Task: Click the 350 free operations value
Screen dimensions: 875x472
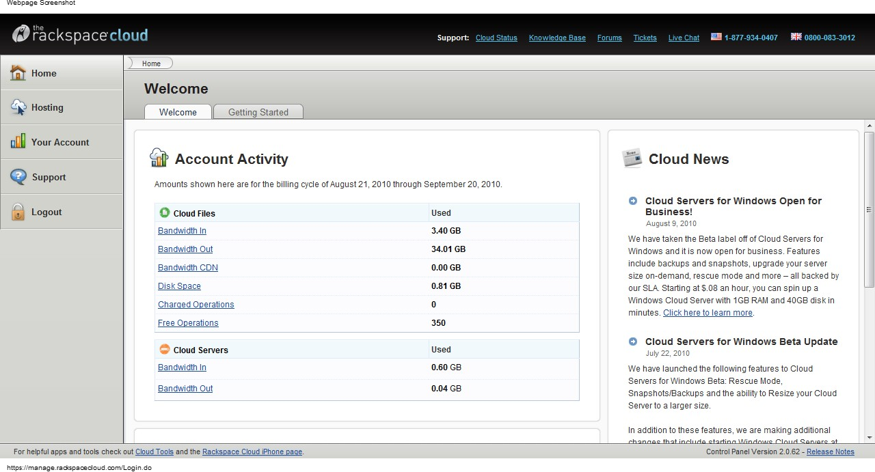Action: click(438, 323)
